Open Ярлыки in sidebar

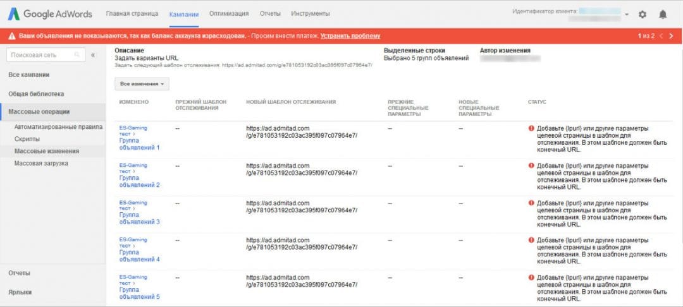[20, 292]
